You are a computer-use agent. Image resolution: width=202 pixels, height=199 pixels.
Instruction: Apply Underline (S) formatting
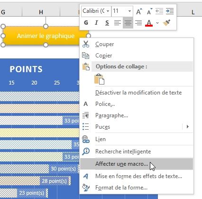pos(107,23)
